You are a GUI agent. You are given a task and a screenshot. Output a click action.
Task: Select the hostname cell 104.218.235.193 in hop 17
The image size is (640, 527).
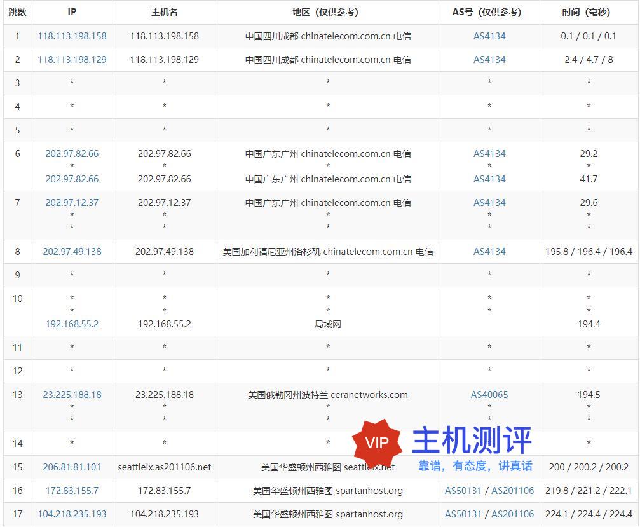(165, 514)
